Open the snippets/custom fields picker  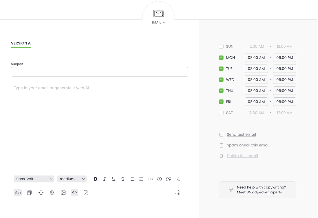[41, 193]
